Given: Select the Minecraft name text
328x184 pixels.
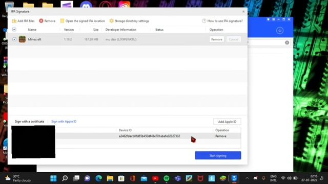Looking at the screenshot, I should tap(34, 39).
